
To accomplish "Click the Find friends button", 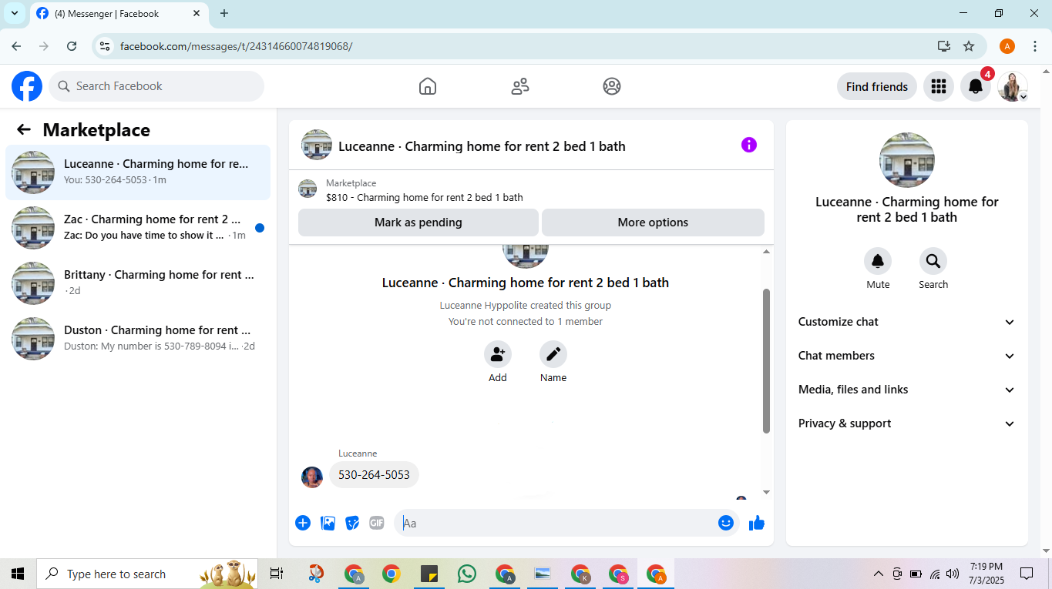I will [x=877, y=86].
